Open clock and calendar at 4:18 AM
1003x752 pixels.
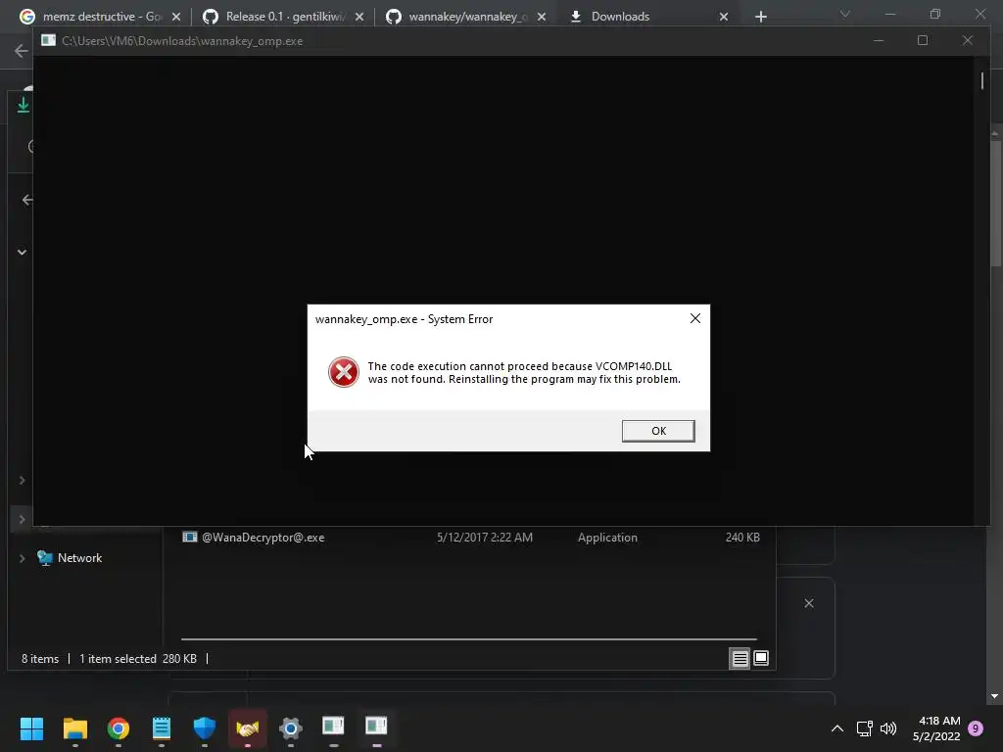coord(935,728)
